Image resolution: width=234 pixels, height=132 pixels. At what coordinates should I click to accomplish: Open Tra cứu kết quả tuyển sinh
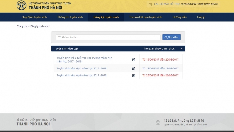(x=145, y=17)
